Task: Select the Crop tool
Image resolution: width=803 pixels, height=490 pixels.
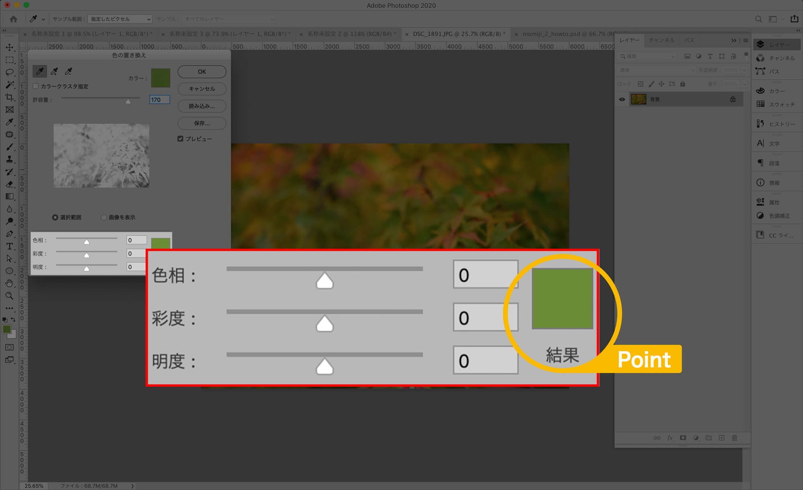Action: point(9,97)
